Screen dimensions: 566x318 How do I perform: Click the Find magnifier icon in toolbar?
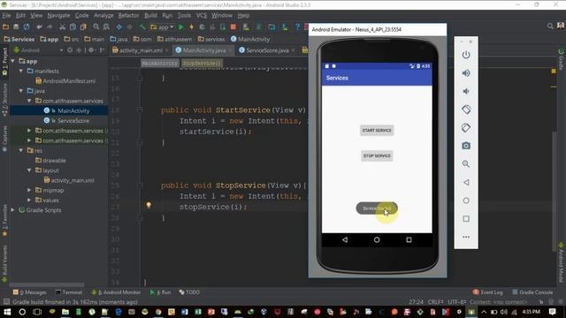click(x=96, y=27)
